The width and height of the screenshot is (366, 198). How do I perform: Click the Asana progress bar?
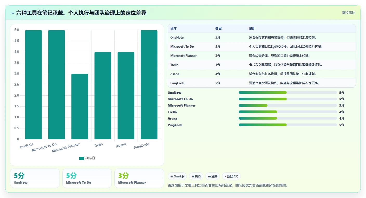pos(288,119)
